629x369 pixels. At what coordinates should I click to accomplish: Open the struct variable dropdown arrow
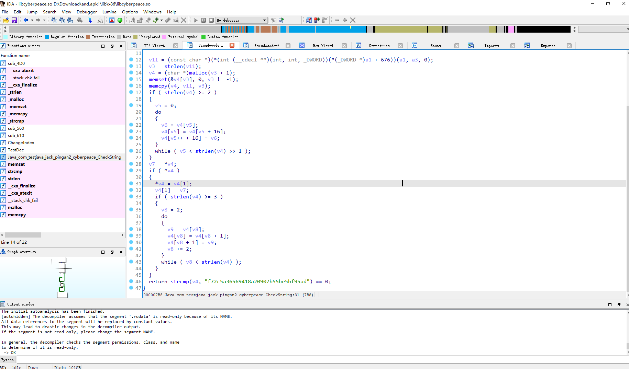tap(162, 20)
